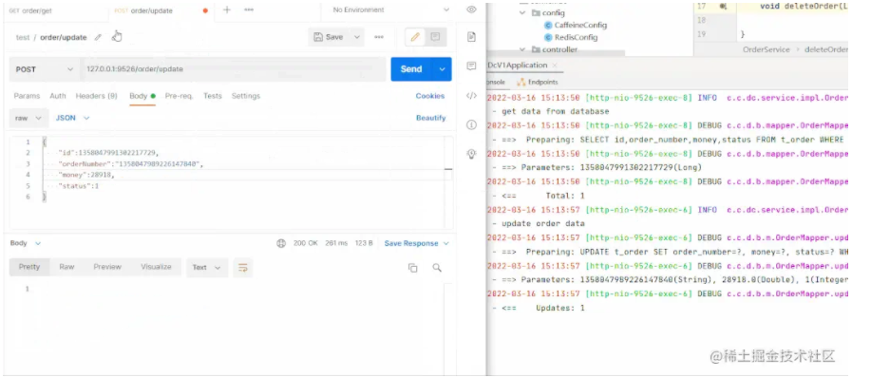Click floppy disk Save icon
This screenshot has width=871, height=378.
(x=318, y=37)
